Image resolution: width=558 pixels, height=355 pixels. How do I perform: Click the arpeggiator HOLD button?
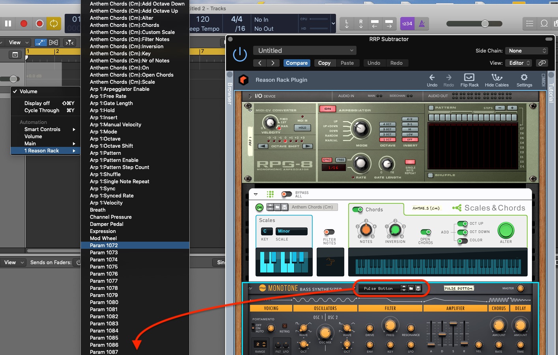tap(302, 128)
